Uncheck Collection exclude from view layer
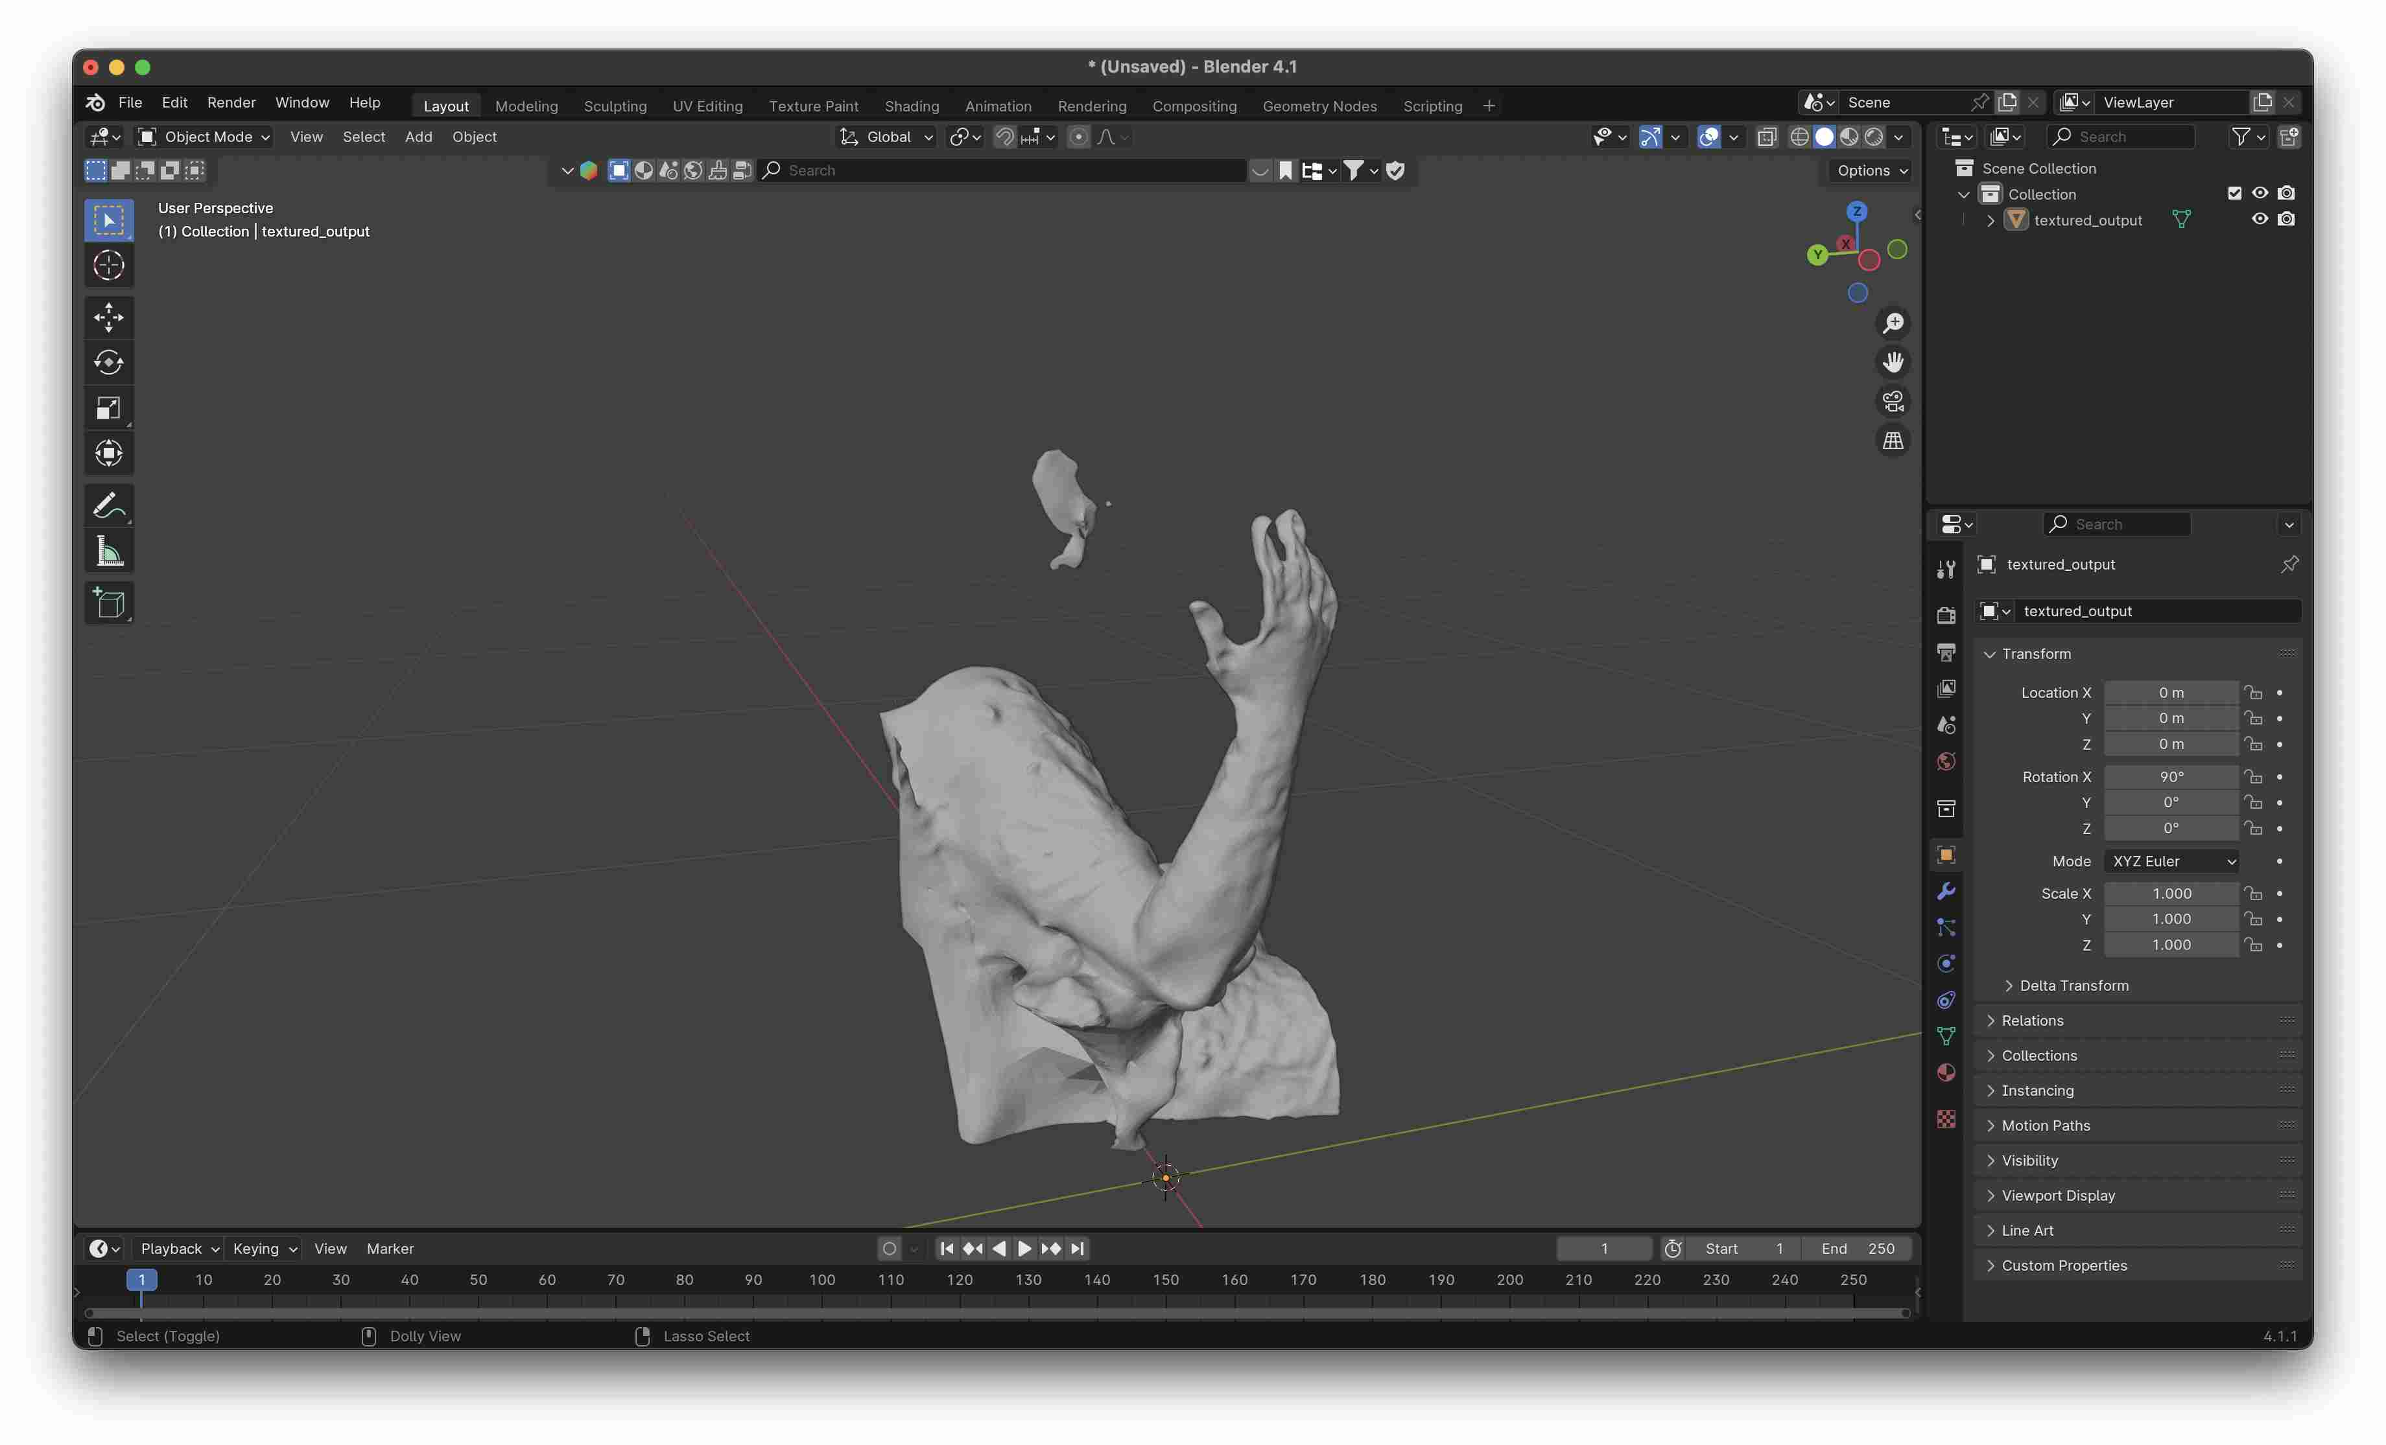 (2234, 194)
